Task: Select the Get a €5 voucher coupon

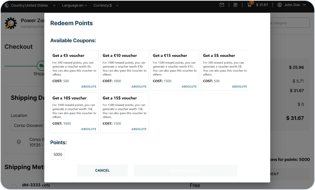Action: pos(74,70)
